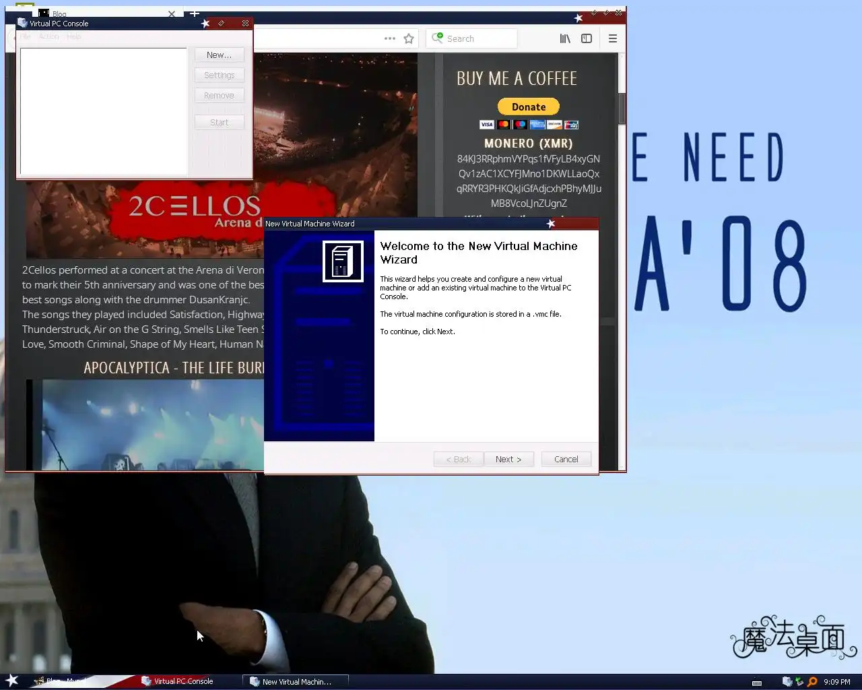
Task: Bookmark this page with the star icon
Action: pos(409,38)
